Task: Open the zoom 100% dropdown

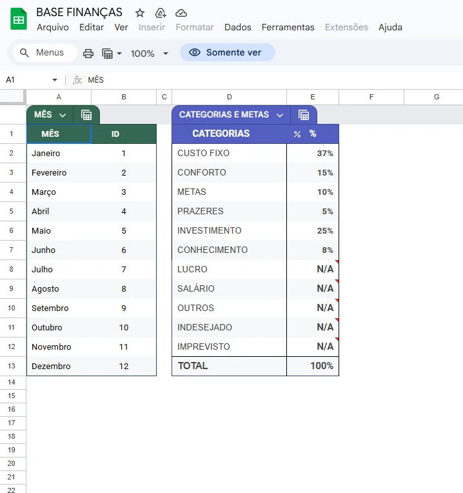Action: (150, 53)
